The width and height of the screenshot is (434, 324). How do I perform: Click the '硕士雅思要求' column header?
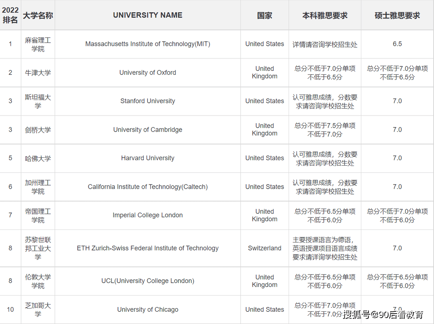(x=397, y=16)
